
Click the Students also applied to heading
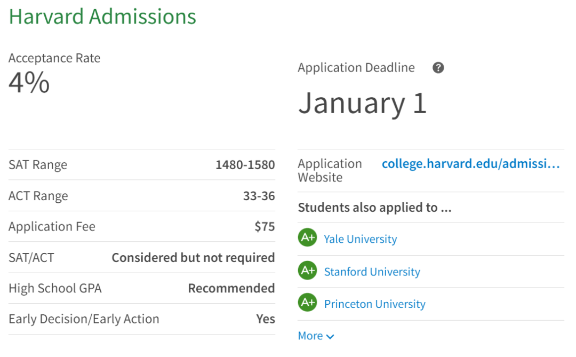[374, 208]
